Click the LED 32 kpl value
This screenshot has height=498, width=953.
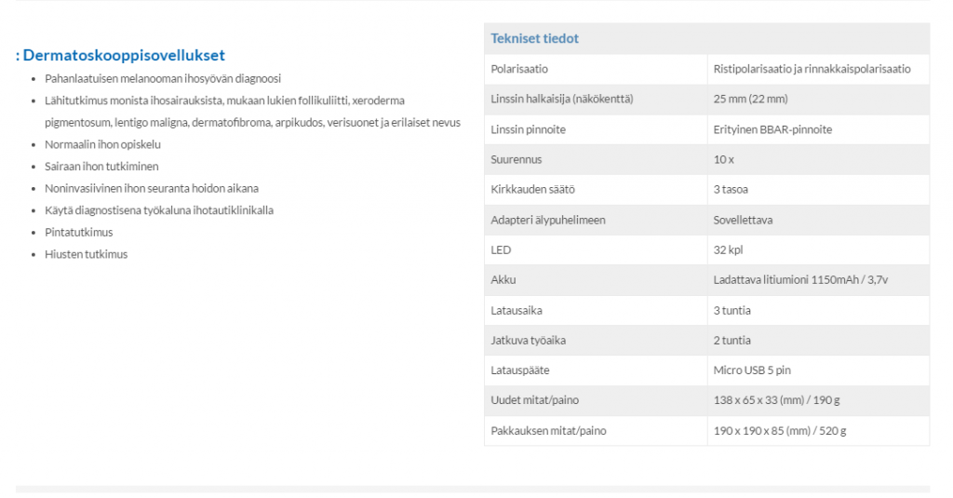728,250
